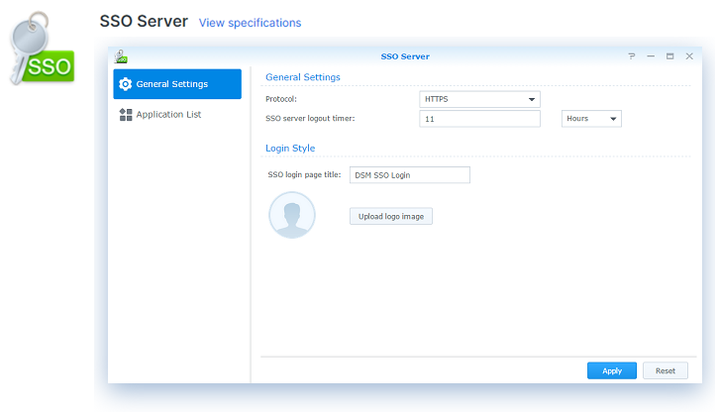Click the SSO login page title: label

(x=304, y=174)
